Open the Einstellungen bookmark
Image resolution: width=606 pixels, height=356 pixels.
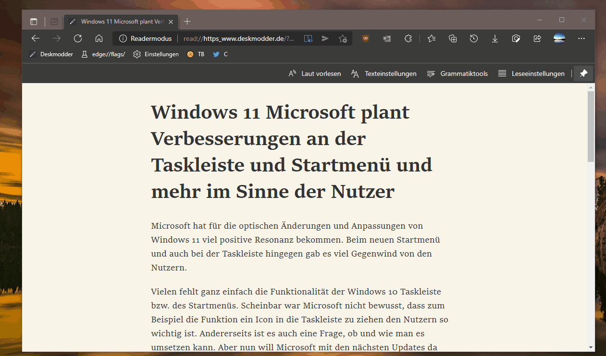point(156,54)
